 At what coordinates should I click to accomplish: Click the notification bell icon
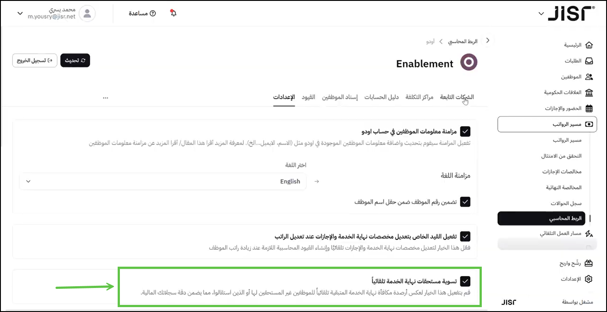(x=173, y=13)
